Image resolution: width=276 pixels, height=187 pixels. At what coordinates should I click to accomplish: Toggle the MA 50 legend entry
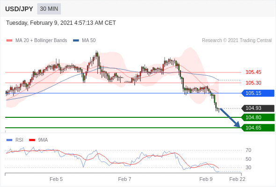pos(84,41)
